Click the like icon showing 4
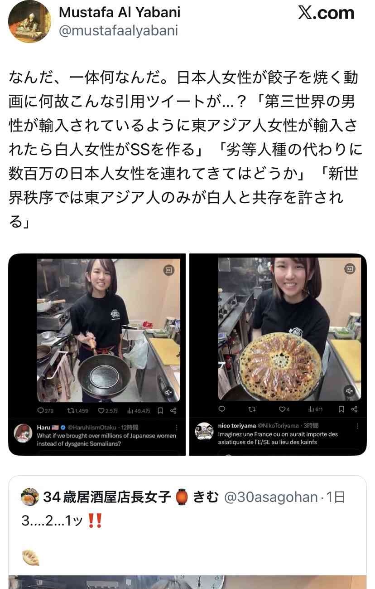 [x=284, y=409]
